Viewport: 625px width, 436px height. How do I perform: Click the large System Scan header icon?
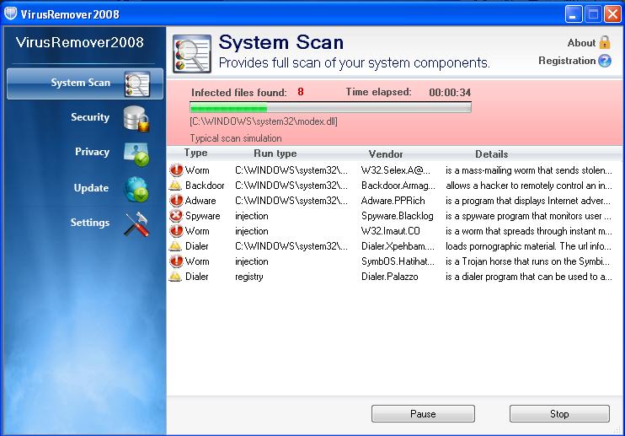click(191, 54)
